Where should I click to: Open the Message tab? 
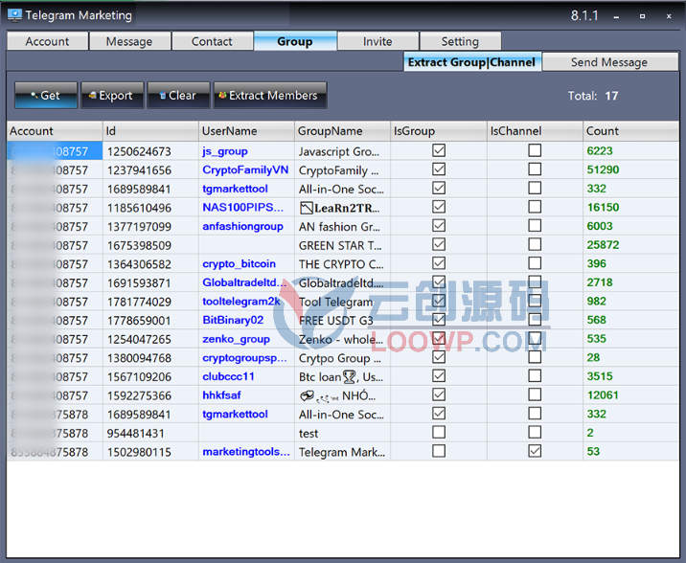tap(129, 41)
